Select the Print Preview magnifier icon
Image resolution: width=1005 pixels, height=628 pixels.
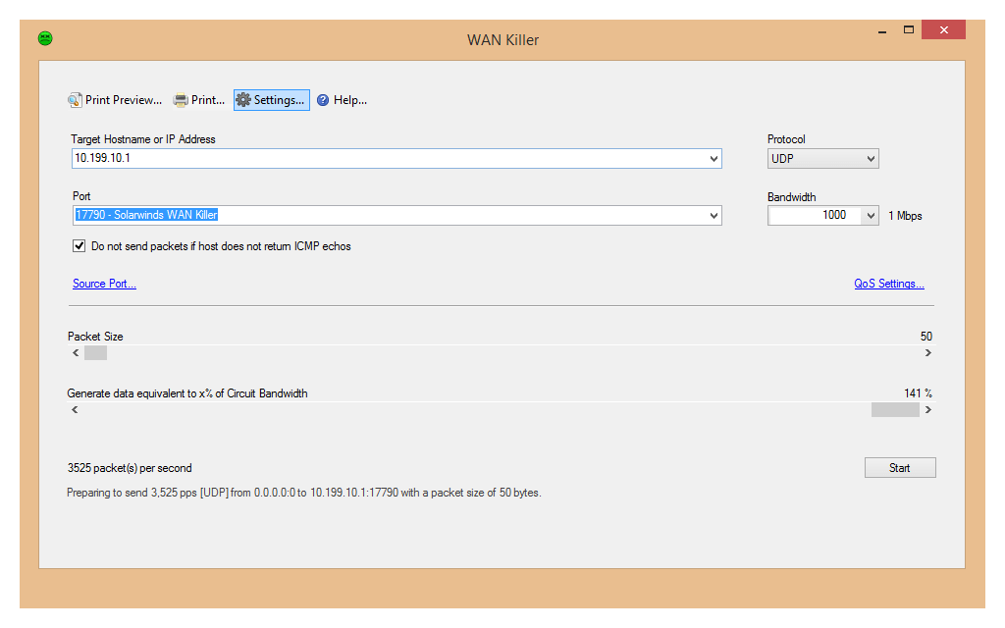[x=75, y=99]
